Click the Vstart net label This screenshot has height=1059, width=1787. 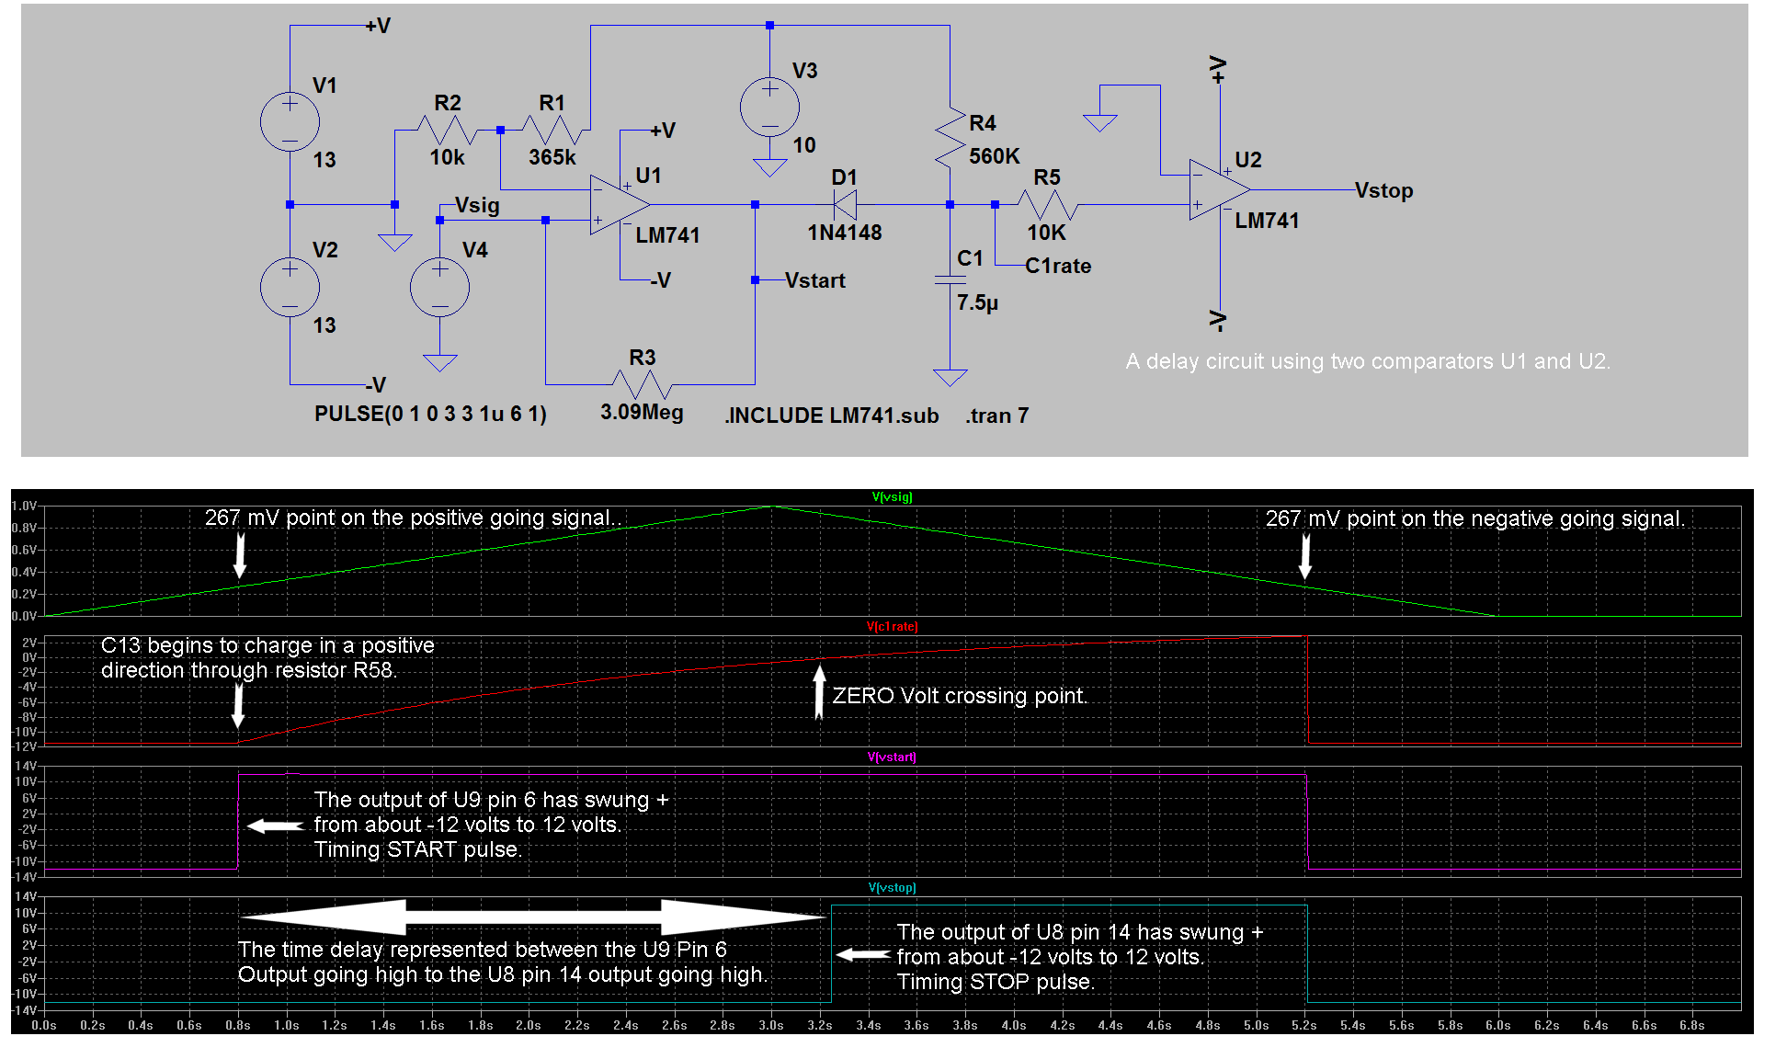click(814, 280)
